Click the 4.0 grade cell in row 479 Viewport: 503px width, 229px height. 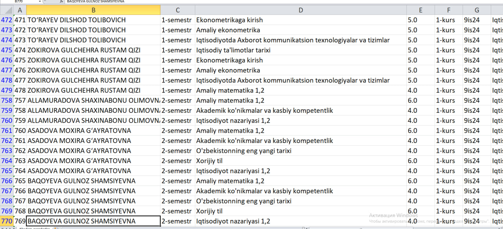420,90
